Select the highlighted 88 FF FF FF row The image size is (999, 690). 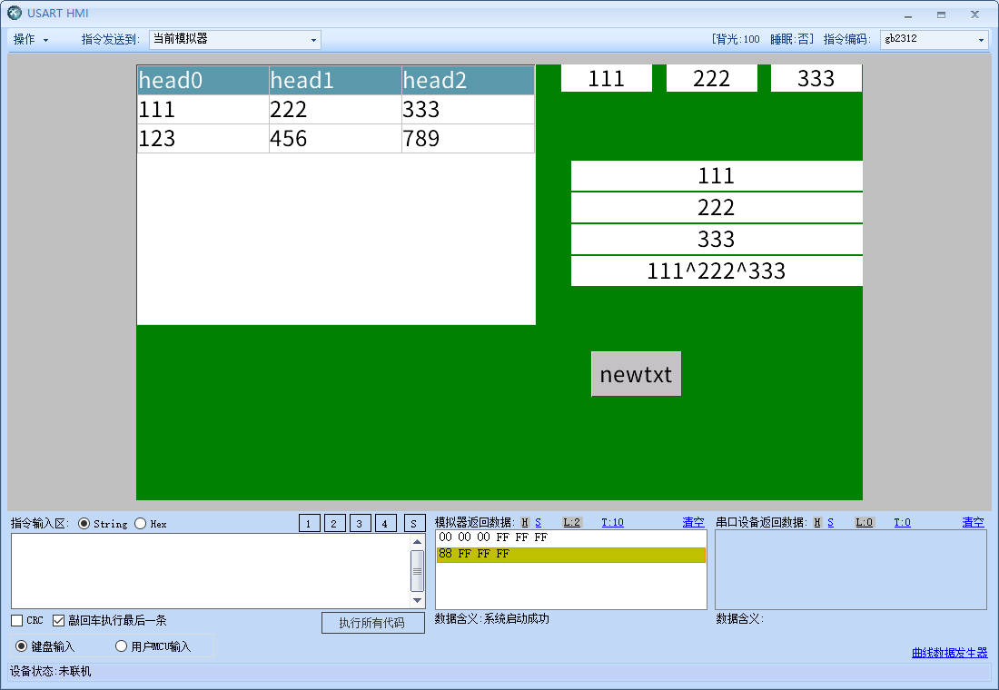pos(570,554)
